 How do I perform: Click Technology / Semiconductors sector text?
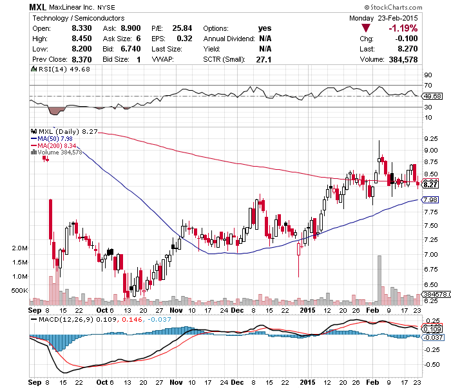79,18
